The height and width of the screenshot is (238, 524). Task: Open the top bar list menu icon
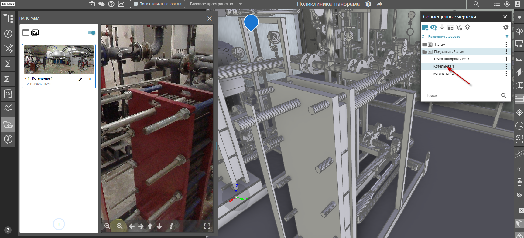click(x=497, y=4)
